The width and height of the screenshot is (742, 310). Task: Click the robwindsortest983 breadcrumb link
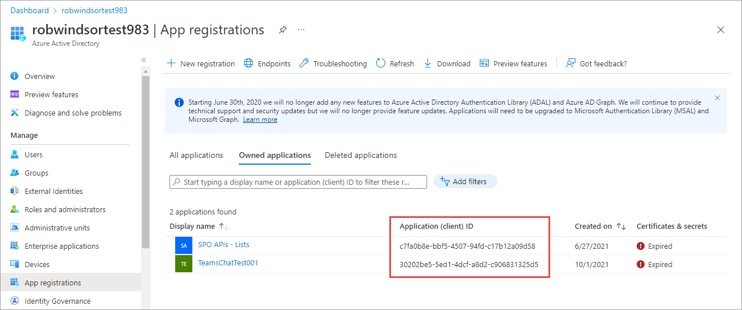tap(94, 10)
